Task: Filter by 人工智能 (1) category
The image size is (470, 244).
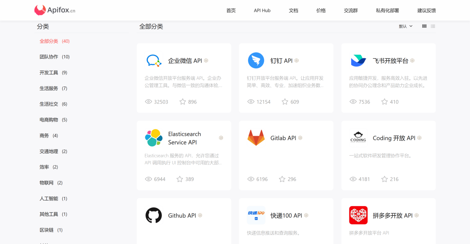Action: pyautogui.click(x=54, y=198)
